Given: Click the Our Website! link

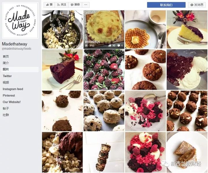Looking at the screenshot, I should (12, 102).
